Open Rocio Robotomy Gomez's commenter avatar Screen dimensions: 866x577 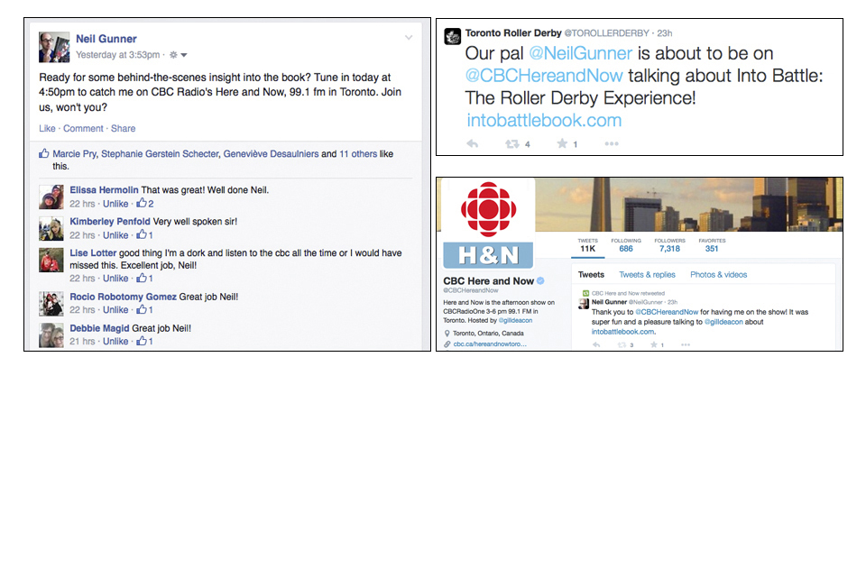point(51,304)
